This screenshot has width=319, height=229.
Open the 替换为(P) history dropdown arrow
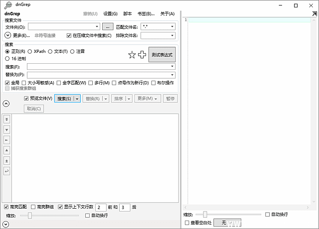pyautogui.click(x=172, y=75)
